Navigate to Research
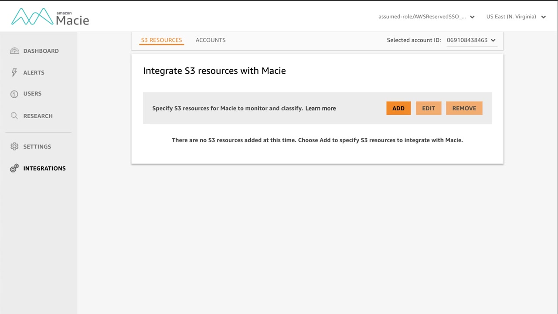 (38, 116)
